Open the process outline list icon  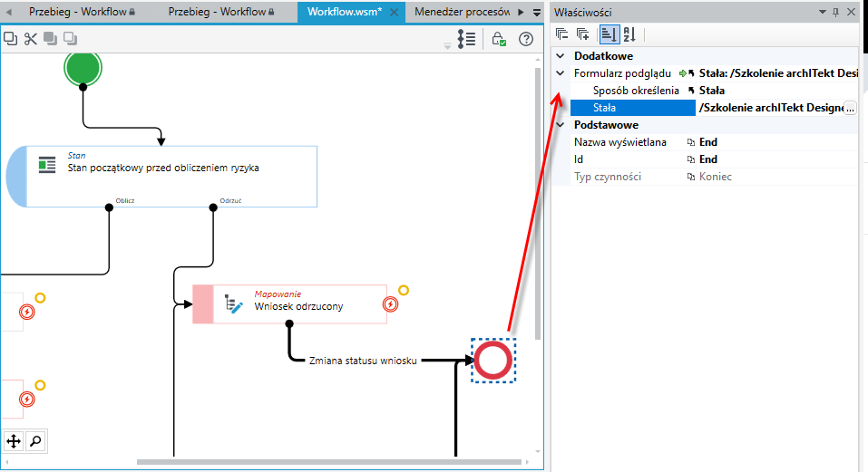tap(467, 39)
